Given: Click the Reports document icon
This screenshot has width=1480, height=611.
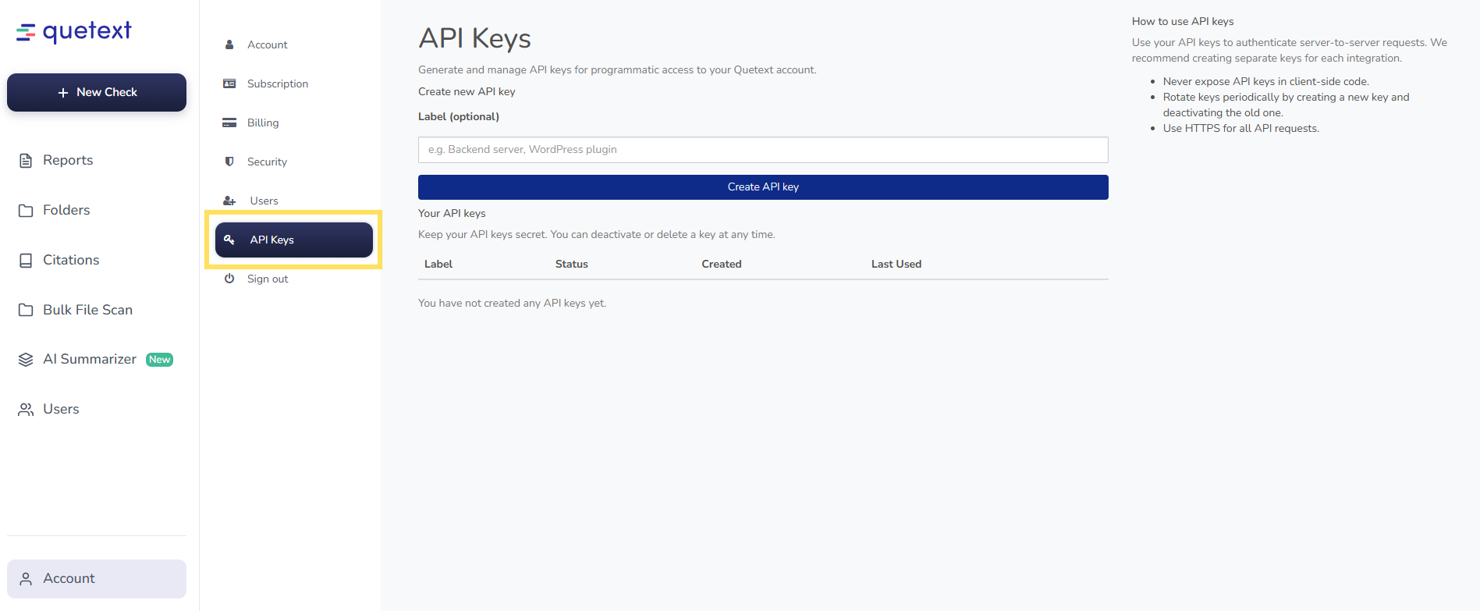Looking at the screenshot, I should point(26,161).
